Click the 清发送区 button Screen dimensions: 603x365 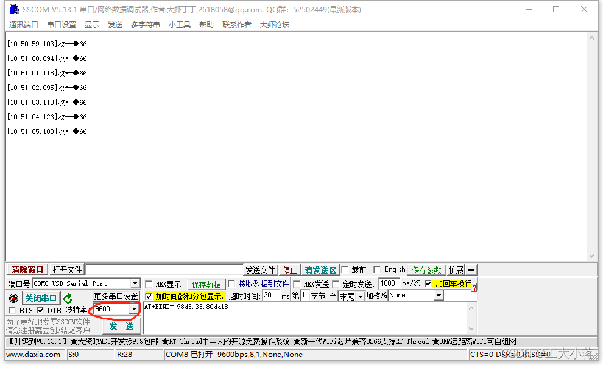[321, 270]
